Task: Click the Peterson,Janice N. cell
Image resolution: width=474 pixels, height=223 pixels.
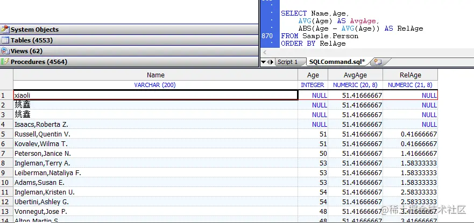Action: pos(155,153)
